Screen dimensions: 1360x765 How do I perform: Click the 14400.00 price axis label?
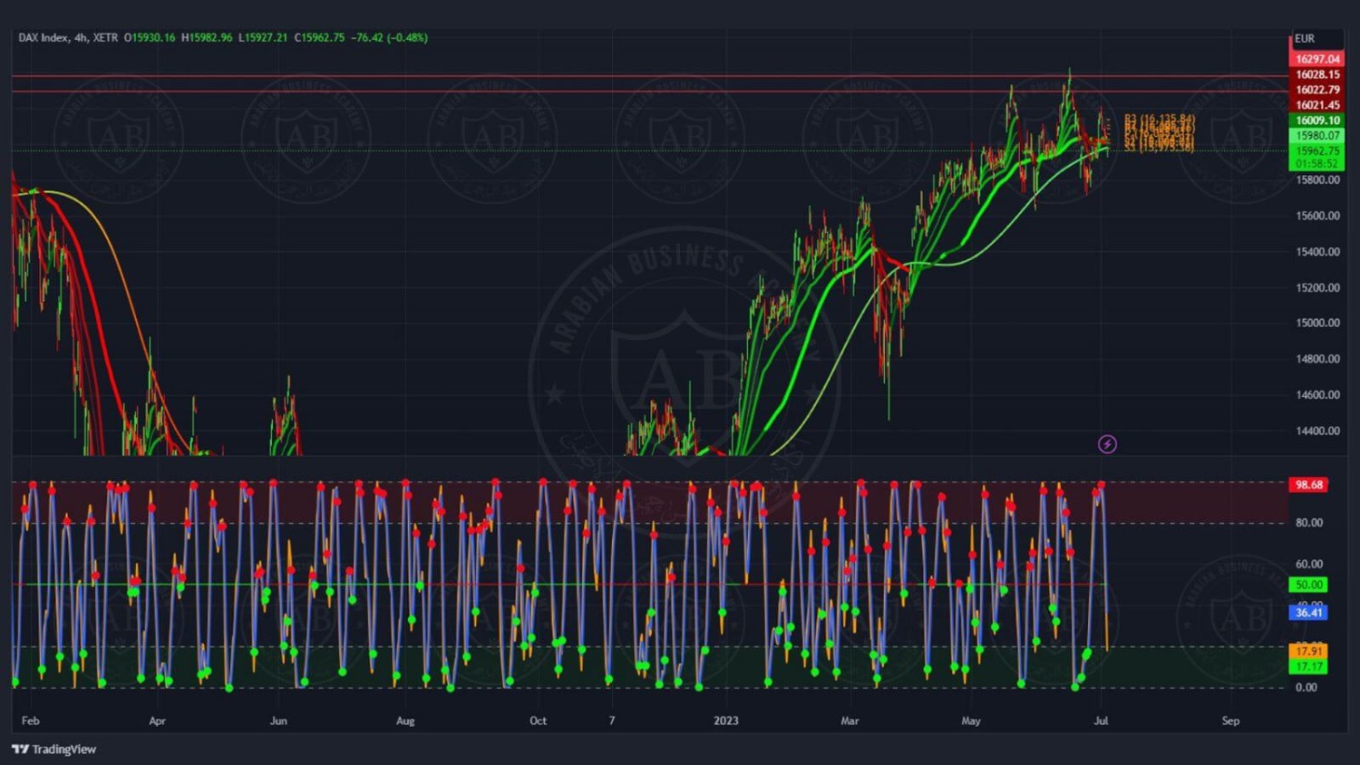(x=1318, y=431)
